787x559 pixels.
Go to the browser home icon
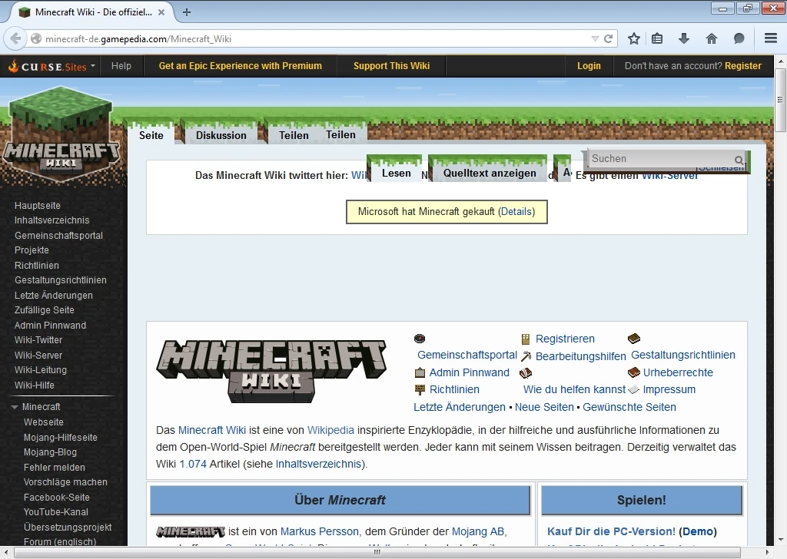click(711, 38)
